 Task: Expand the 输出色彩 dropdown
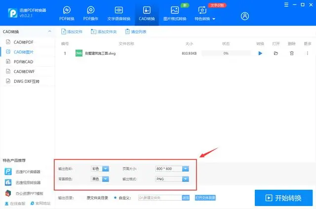click(106, 169)
